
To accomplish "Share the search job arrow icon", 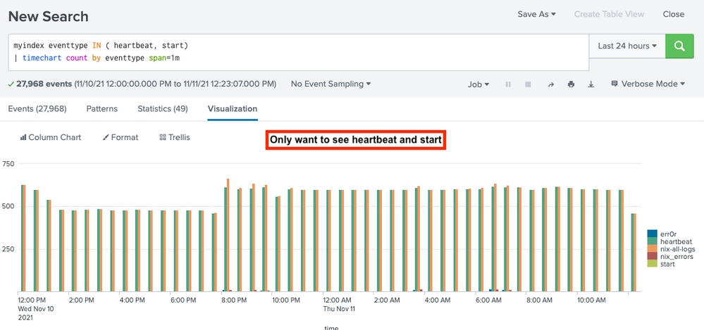I will [x=551, y=84].
